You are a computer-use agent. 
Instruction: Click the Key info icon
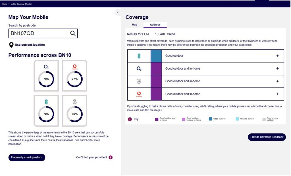[130, 119]
